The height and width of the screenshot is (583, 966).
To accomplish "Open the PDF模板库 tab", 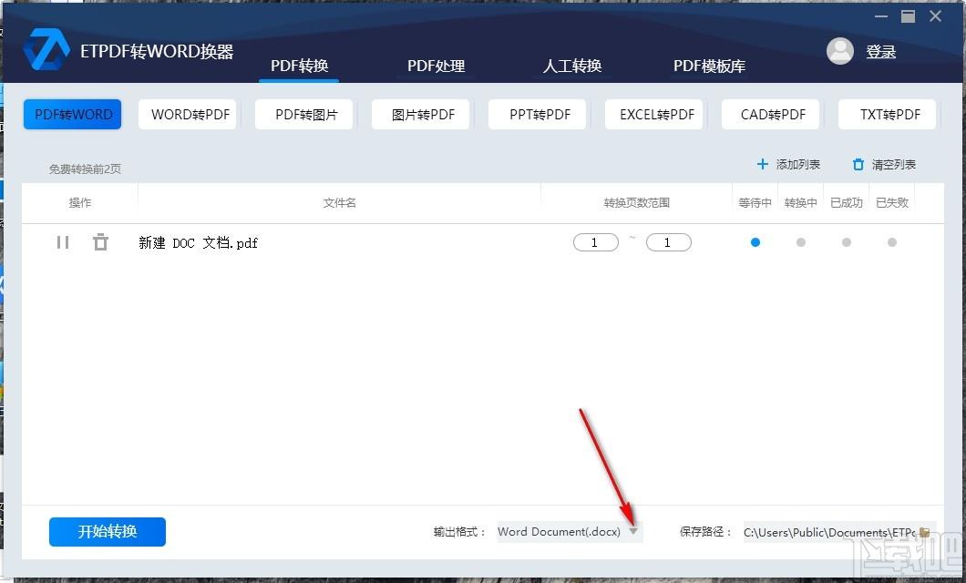I will tap(709, 66).
